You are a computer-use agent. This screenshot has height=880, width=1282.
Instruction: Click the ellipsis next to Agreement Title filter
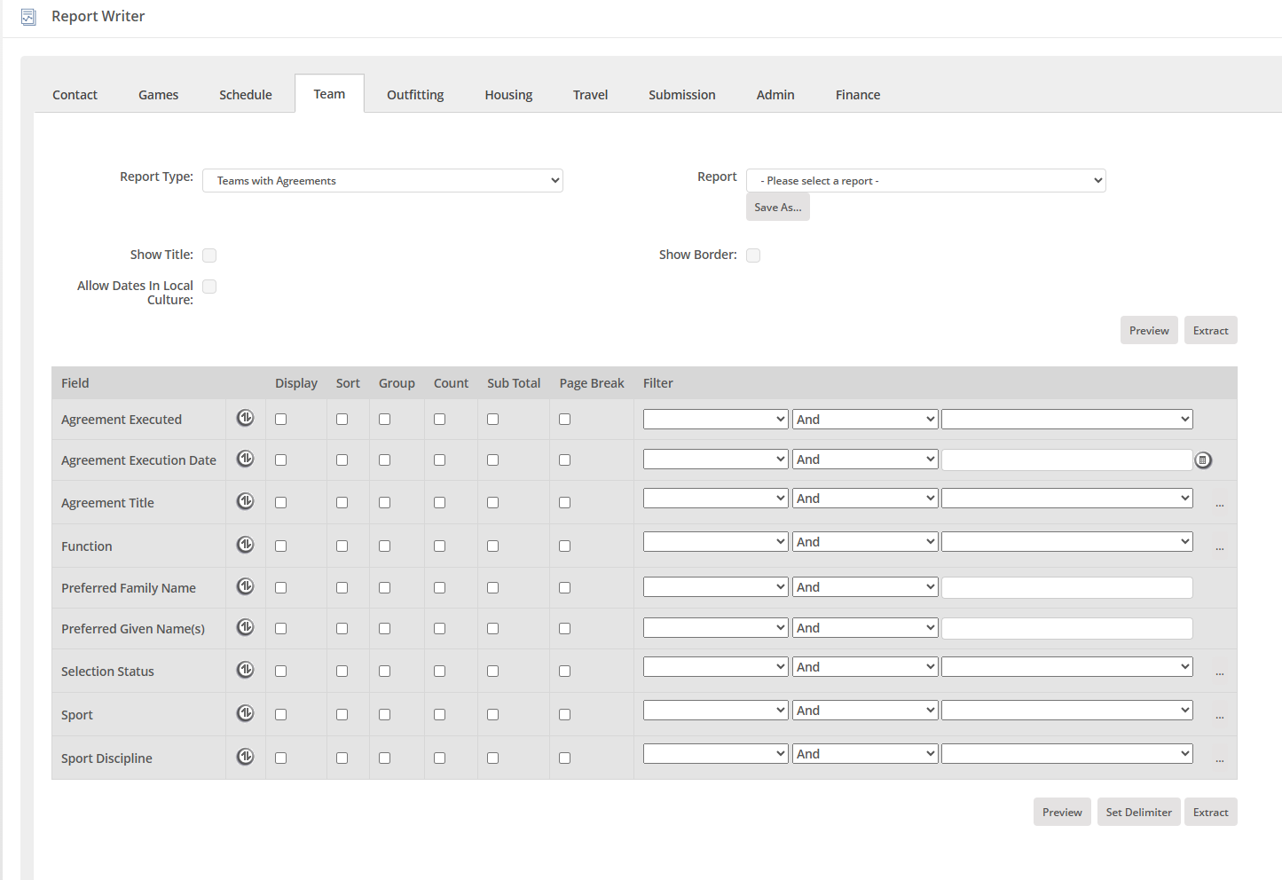click(x=1220, y=503)
